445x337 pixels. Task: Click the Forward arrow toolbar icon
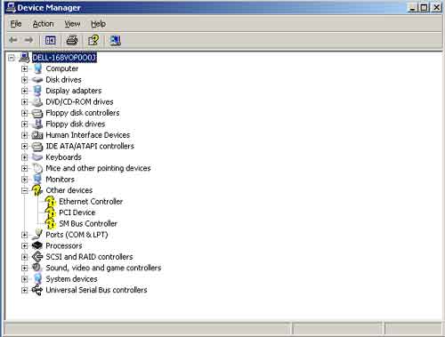coord(28,40)
